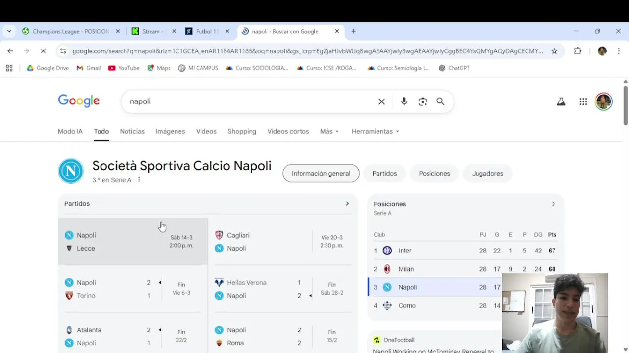Close the Champions League tab
The image size is (629, 353).
118,31
